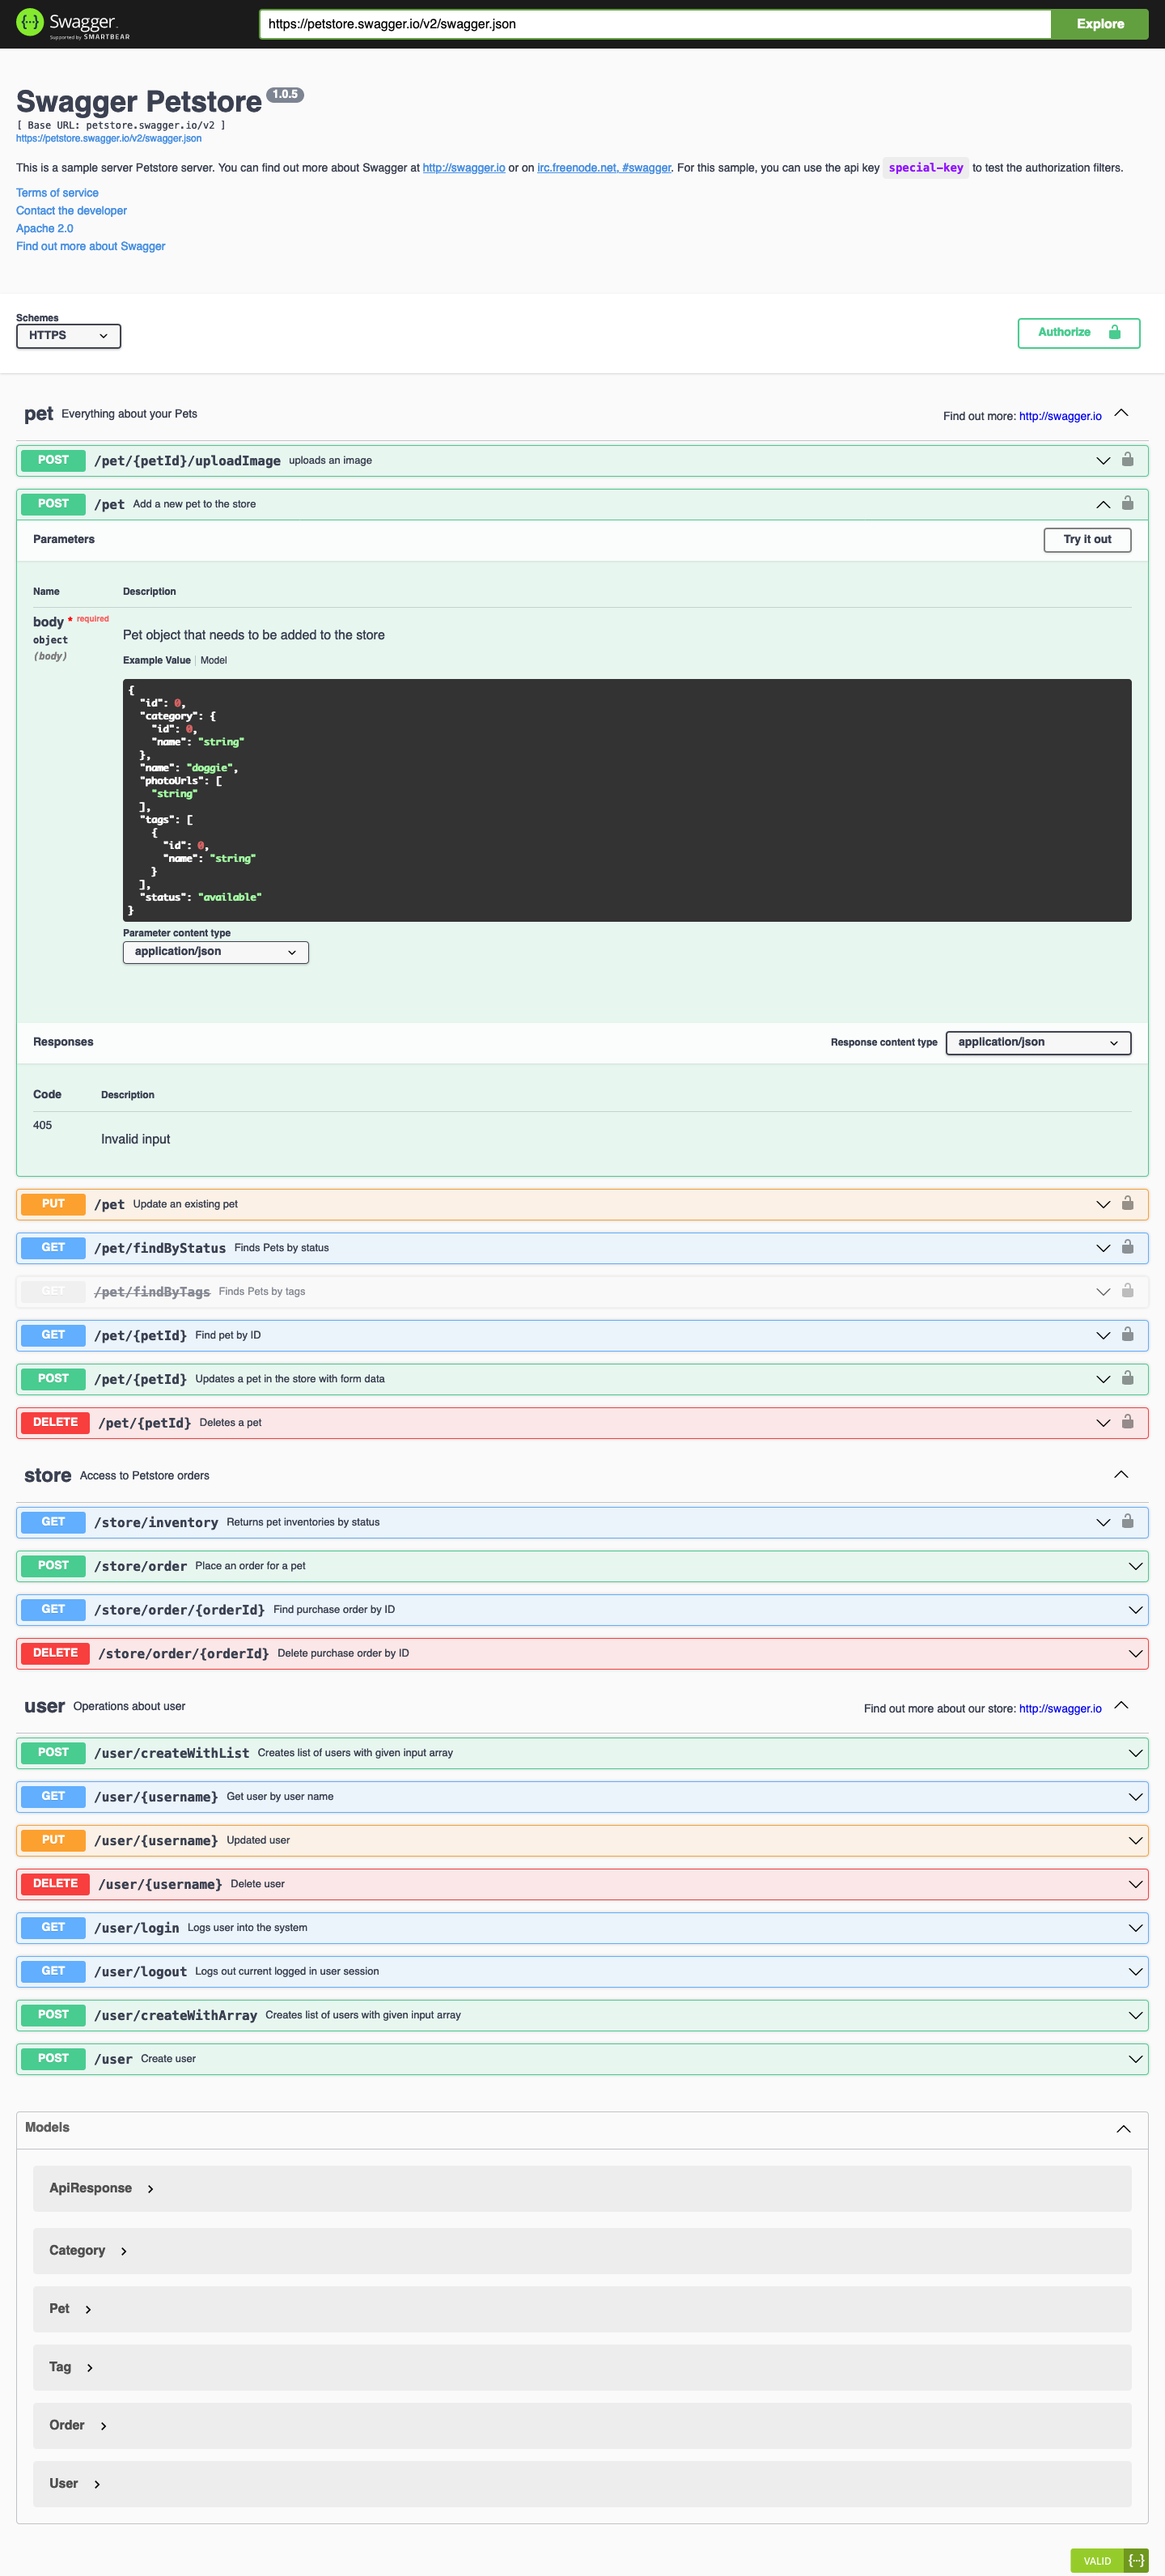Viewport: 1165px width, 2576px height.
Task: Expand the Tag model
Action: point(71,2367)
